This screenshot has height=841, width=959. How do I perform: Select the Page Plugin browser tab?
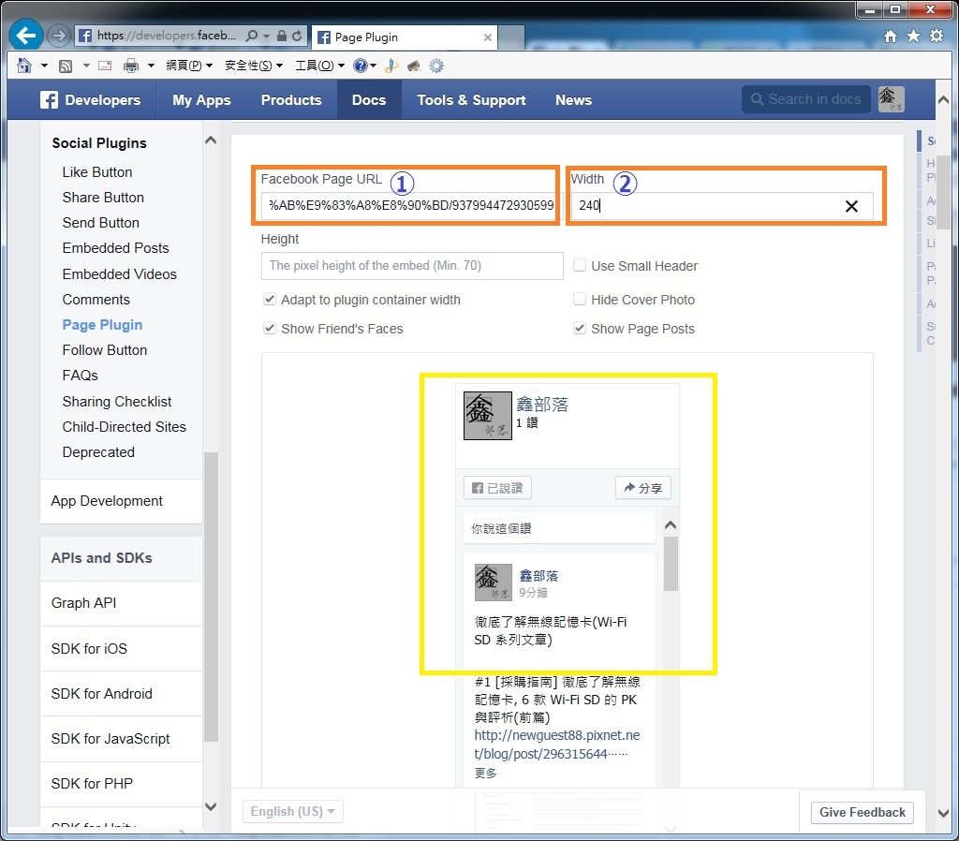[x=405, y=37]
